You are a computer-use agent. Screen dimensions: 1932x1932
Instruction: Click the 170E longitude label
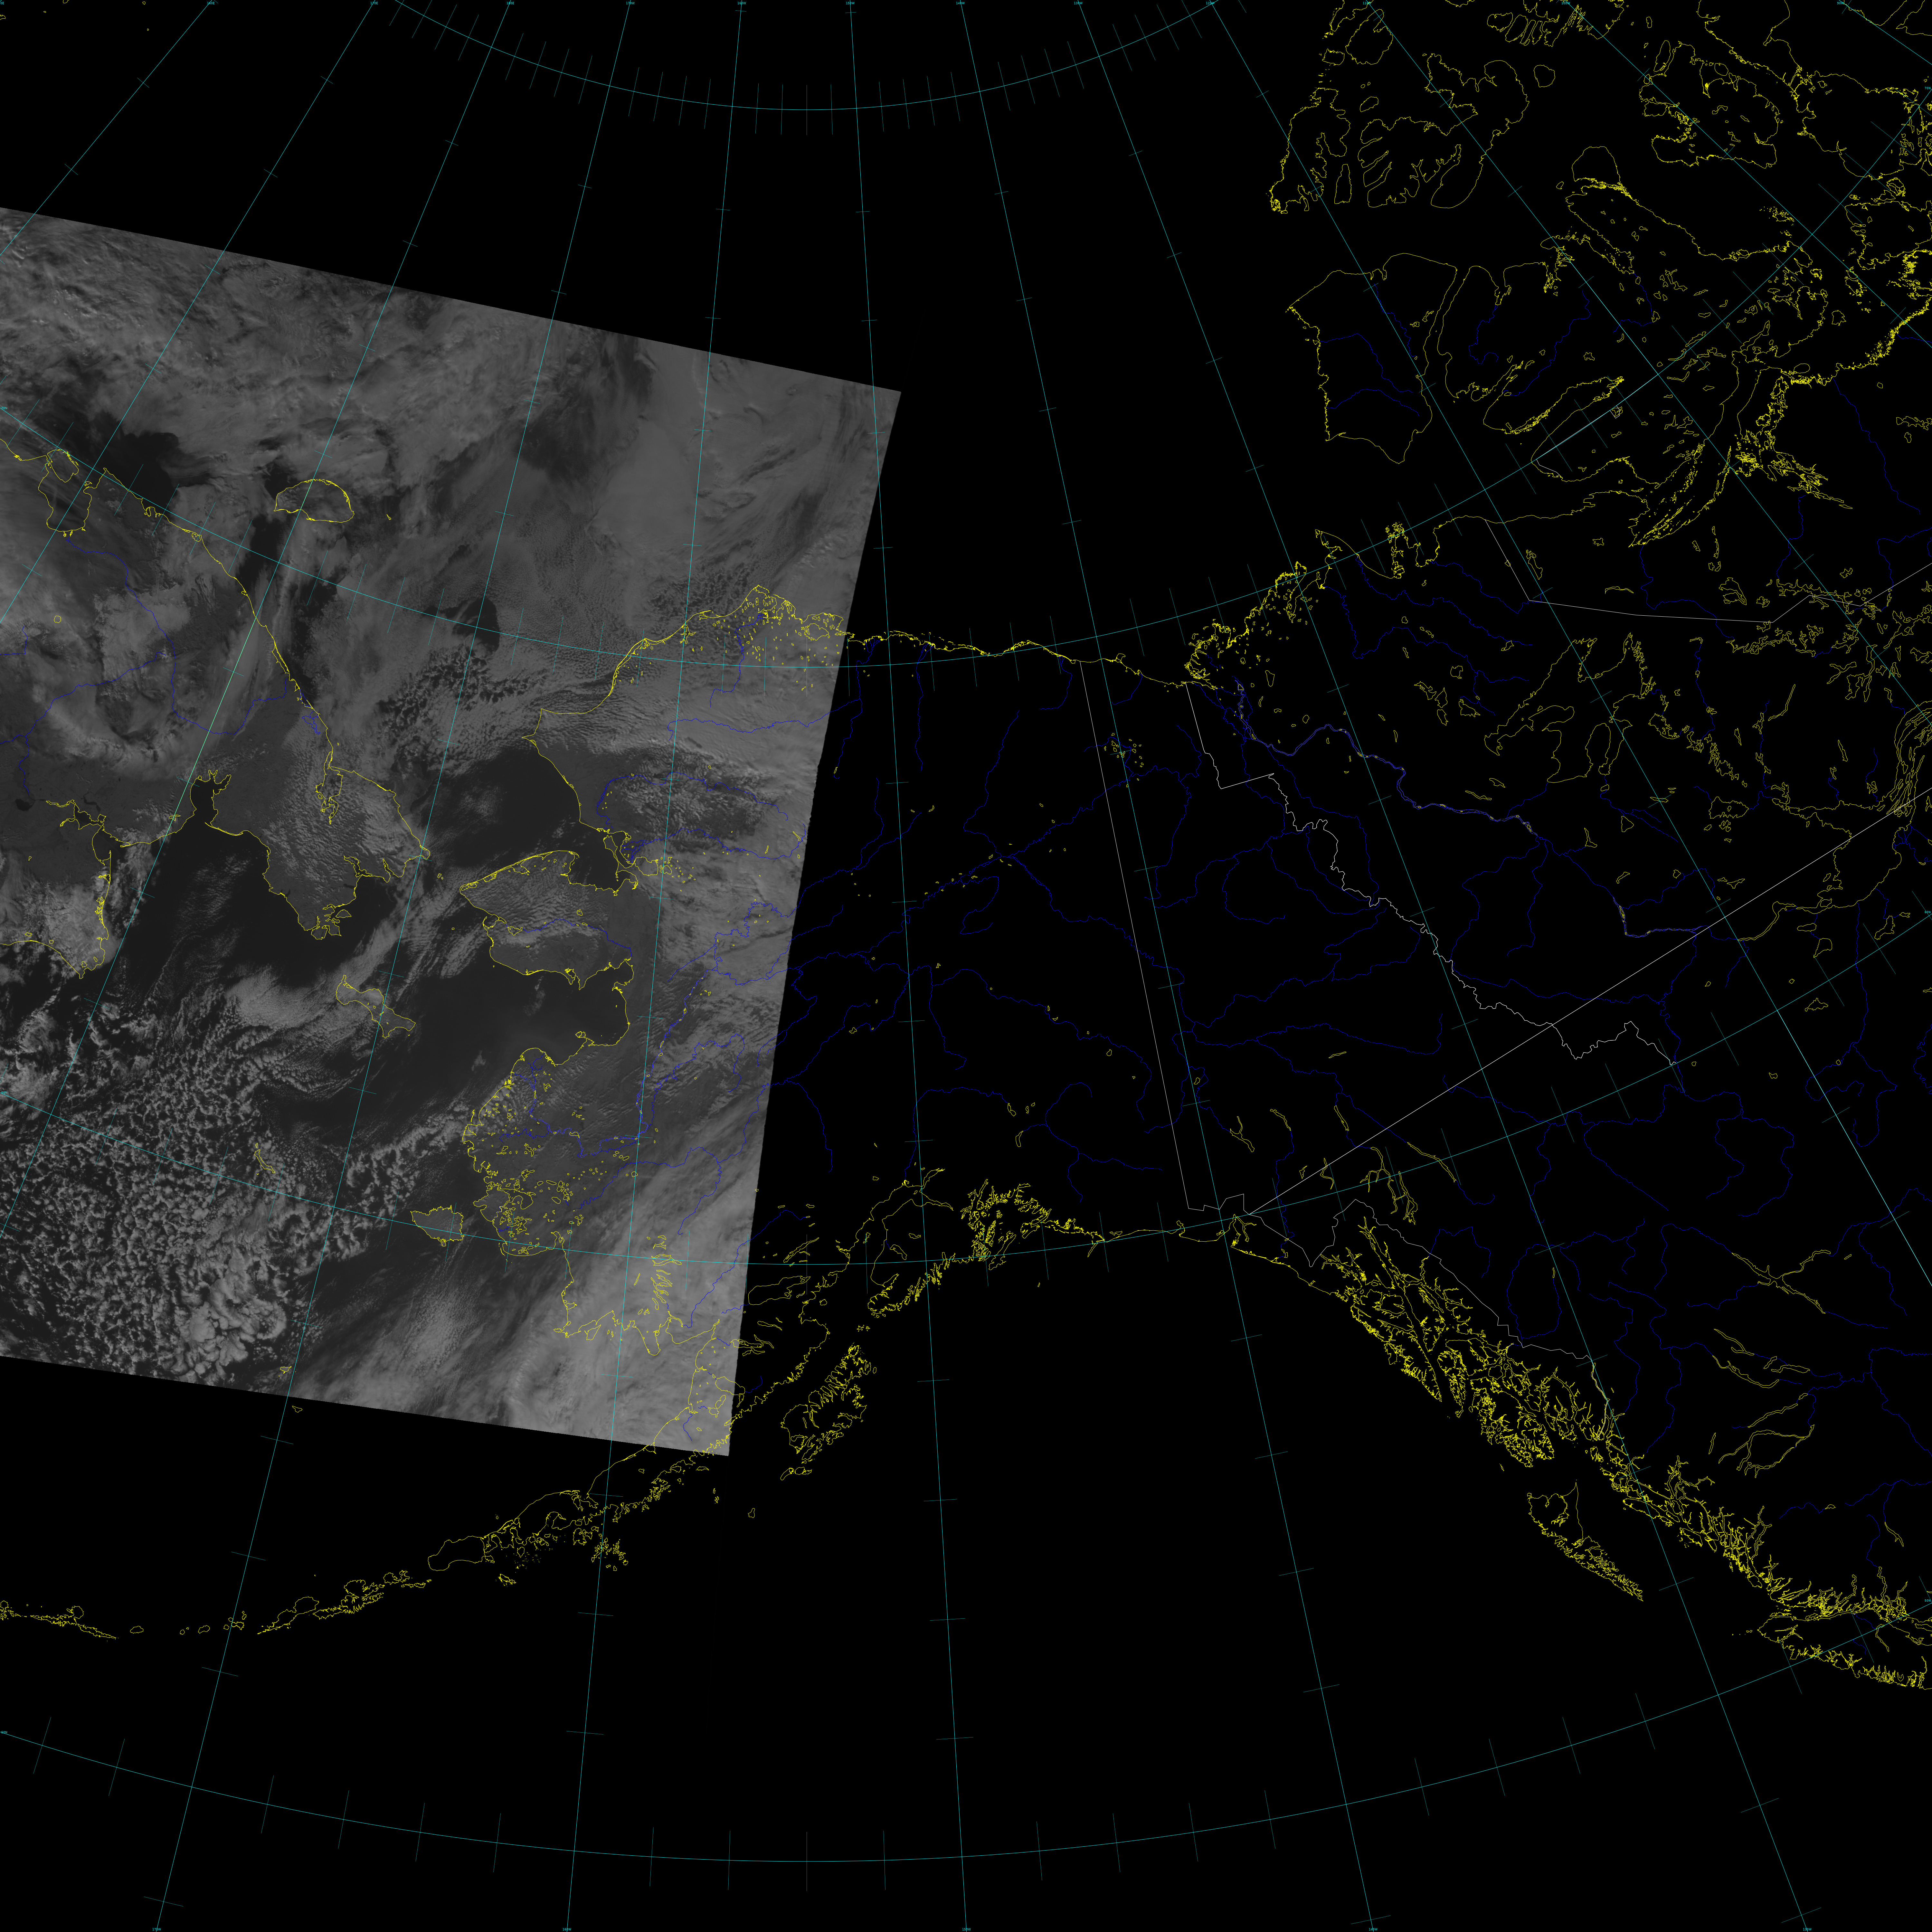[374, 3]
